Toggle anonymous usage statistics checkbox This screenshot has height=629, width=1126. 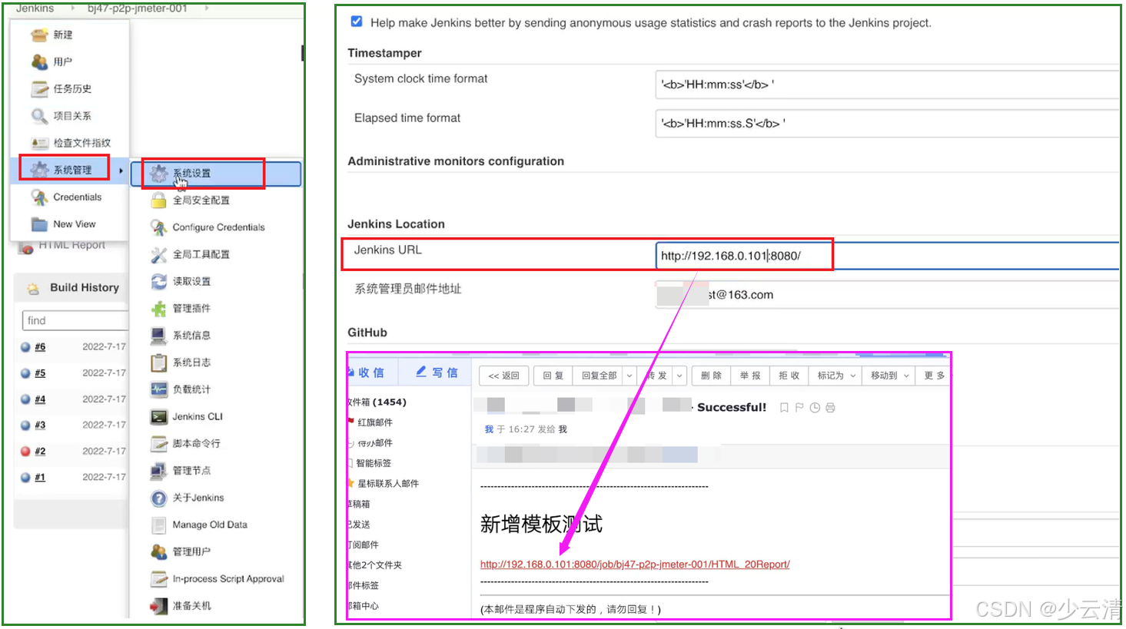tap(357, 22)
